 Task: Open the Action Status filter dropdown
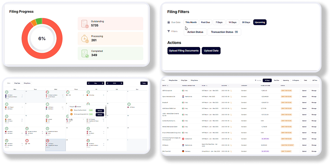195,32
